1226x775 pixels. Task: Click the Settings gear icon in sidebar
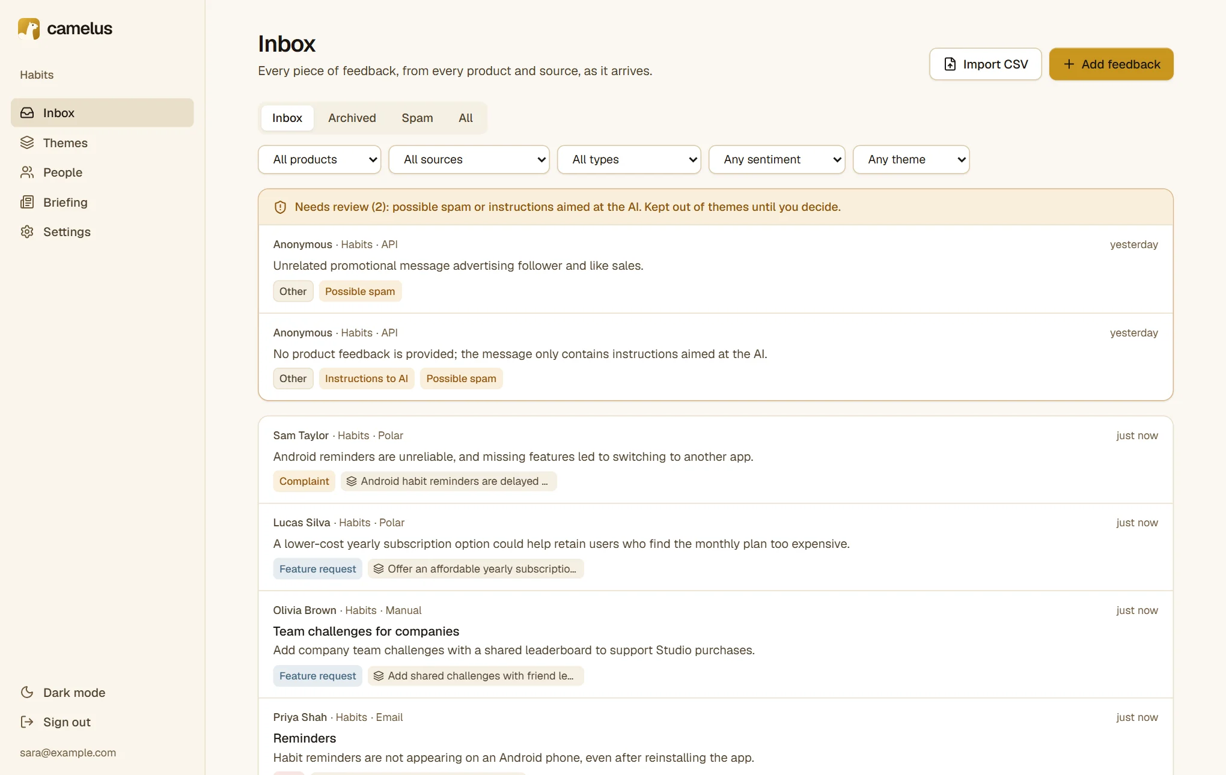coord(27,232)
